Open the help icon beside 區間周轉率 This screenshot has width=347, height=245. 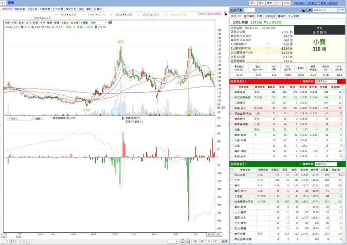(x=257, y=60)
